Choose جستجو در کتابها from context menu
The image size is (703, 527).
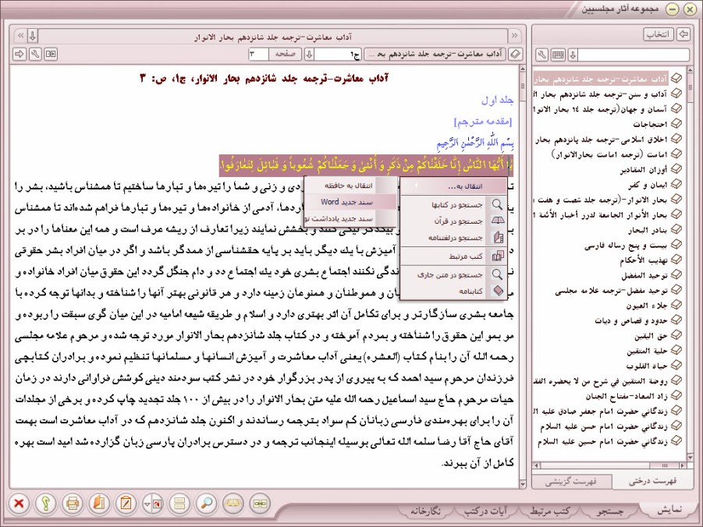click(454, 205)
